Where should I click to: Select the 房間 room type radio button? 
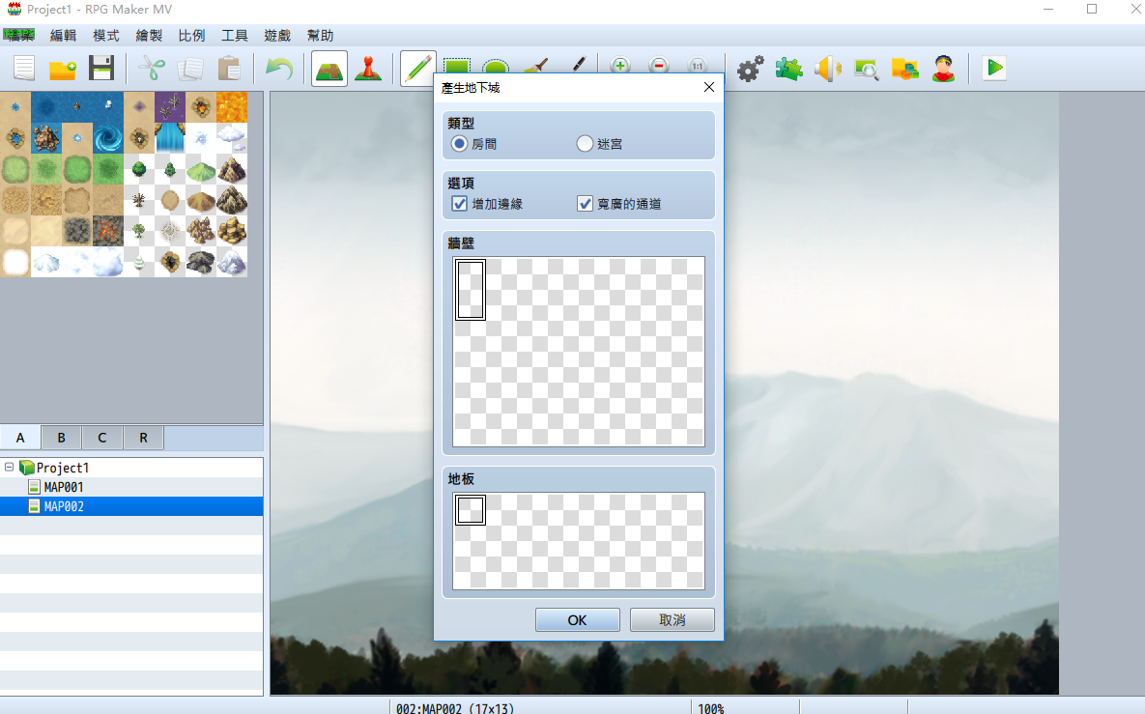459,144
